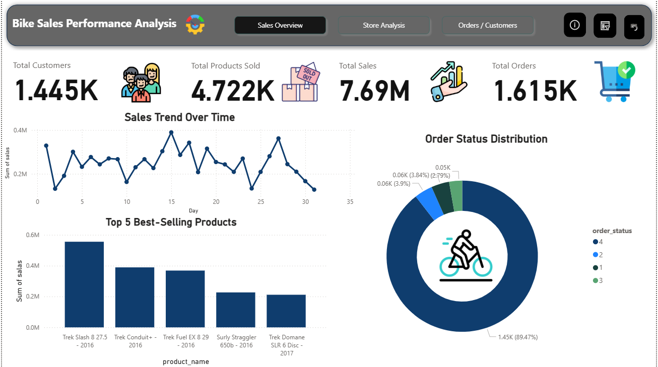Select the Trek Slash 8 27.5 bar
Viewport: 658px width, 367px height.
pyautogui.click(x=84, y=284)
